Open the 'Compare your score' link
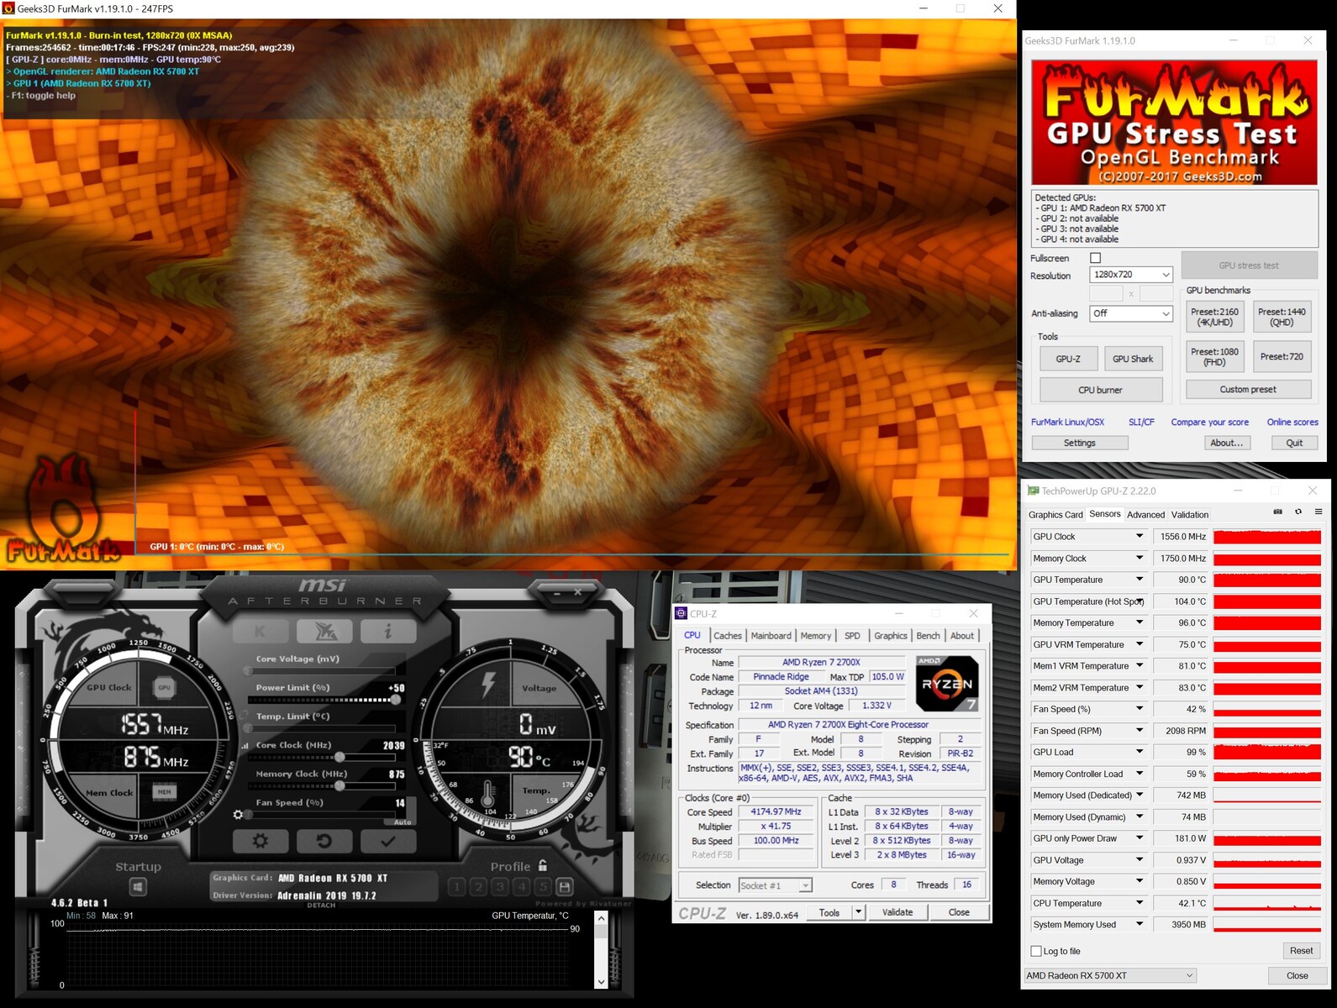 point(1209,423)
